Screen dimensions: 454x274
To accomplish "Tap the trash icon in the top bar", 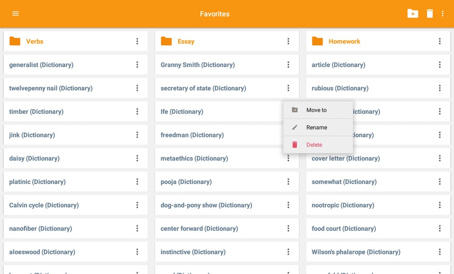I will click(430, 14).
